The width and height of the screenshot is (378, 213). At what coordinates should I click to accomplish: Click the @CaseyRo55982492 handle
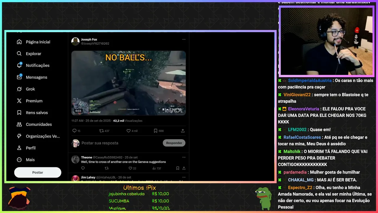point(107,157)
